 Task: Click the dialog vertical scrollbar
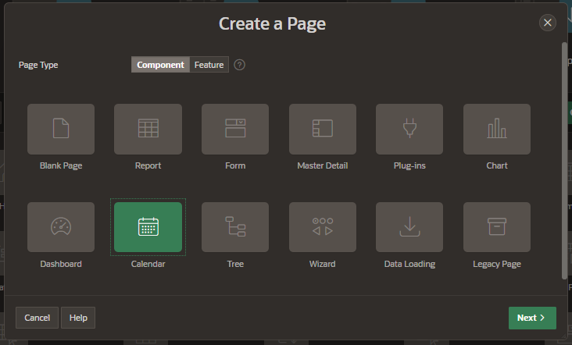[x=564, y=160]
